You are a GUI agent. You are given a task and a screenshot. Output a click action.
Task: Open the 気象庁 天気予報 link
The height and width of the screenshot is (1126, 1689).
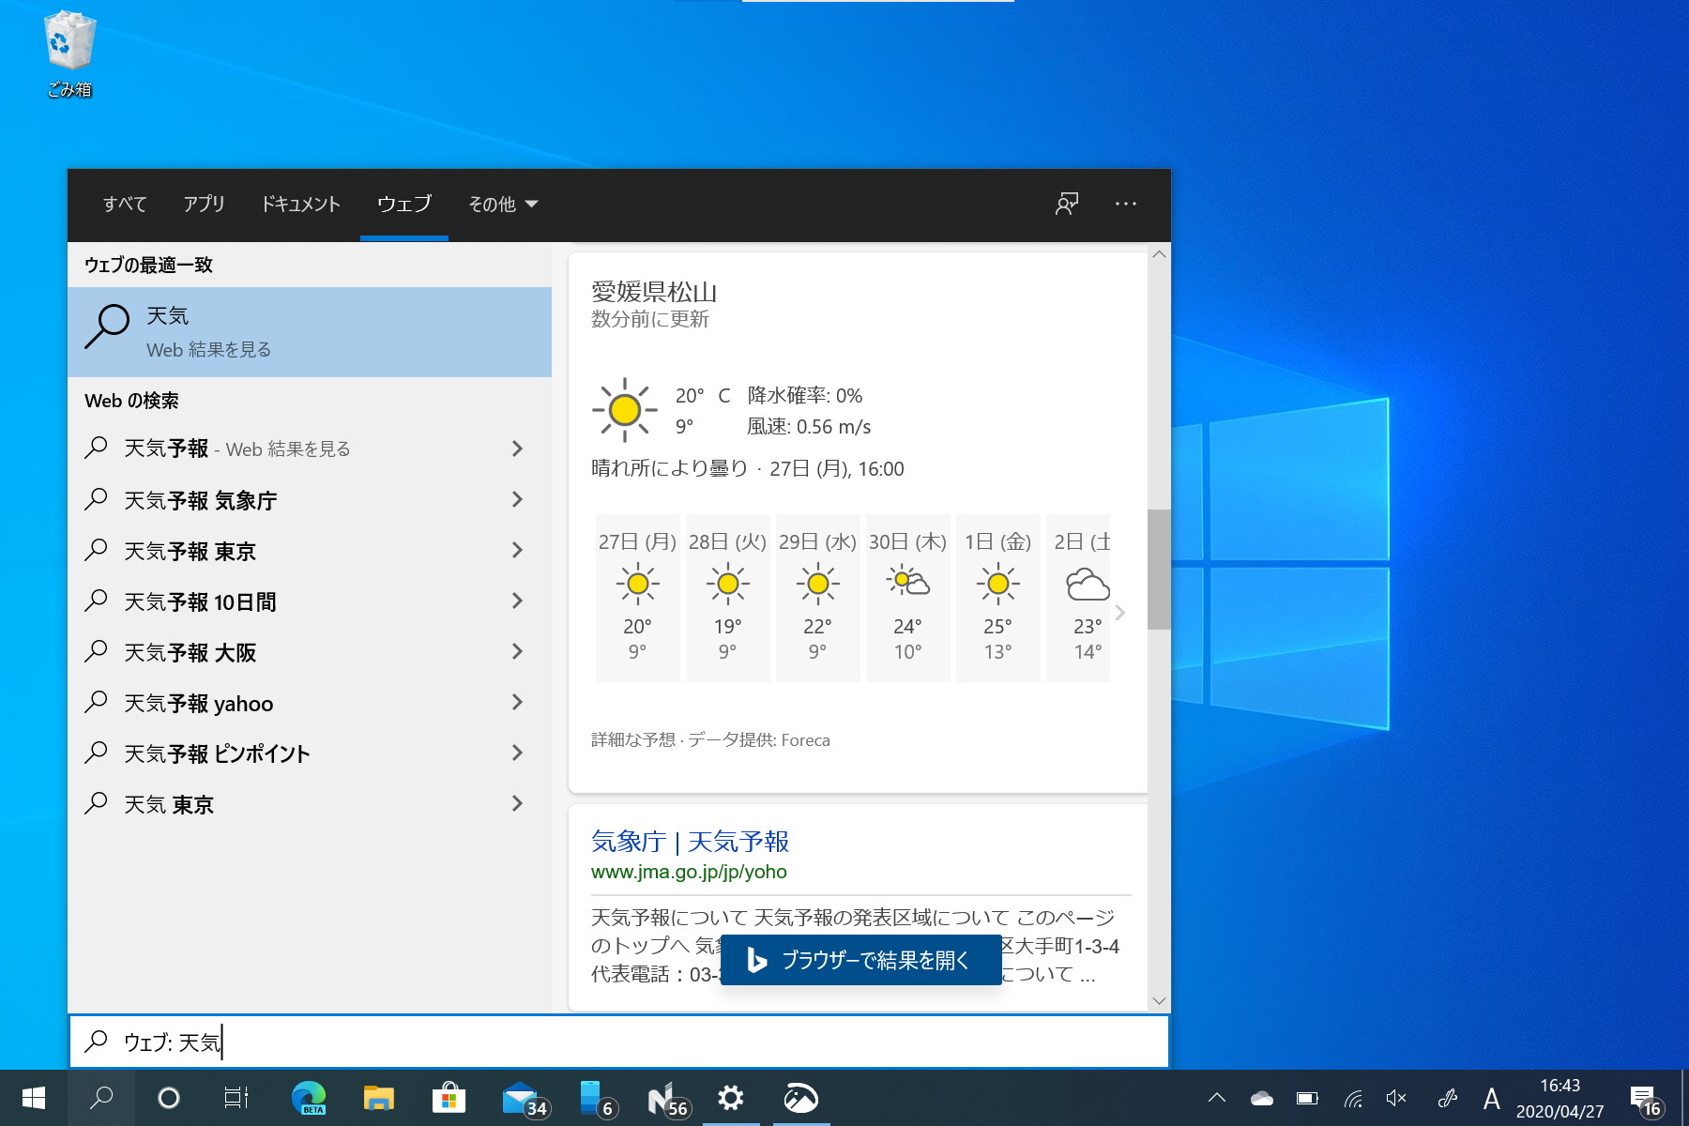[690, 842]
